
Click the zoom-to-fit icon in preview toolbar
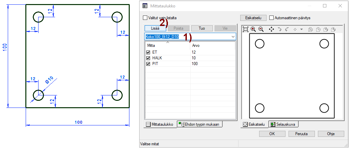(x=246, y=29)
